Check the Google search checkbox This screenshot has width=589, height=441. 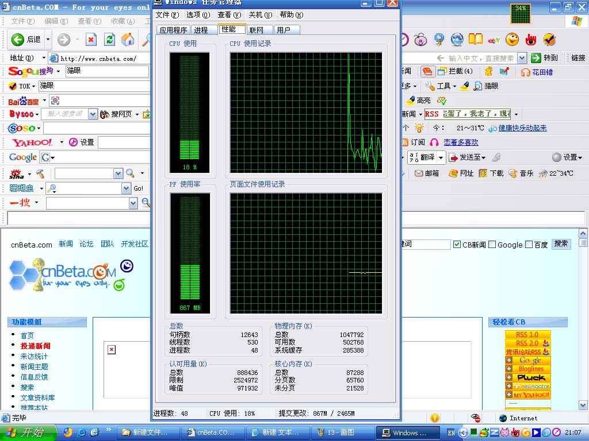click(x=492, y=245)
